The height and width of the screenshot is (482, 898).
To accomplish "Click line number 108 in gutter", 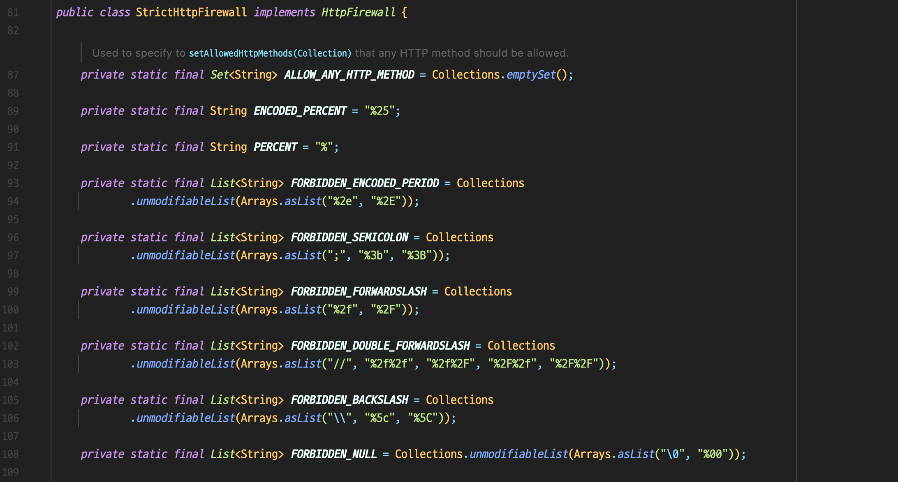I will point(10,454).
